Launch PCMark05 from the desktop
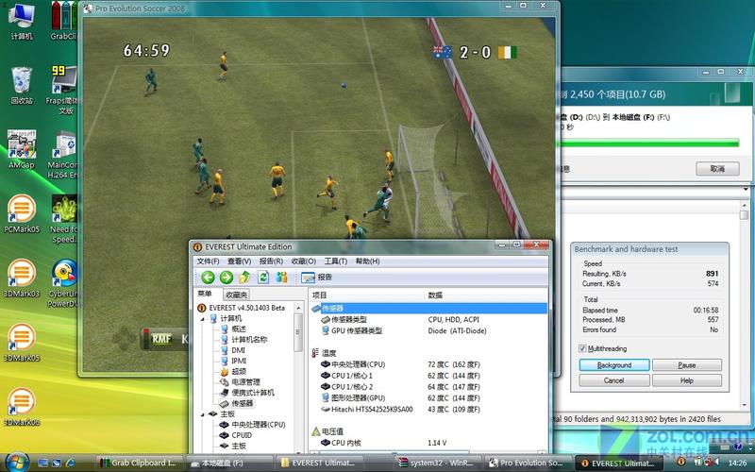 tap(21, 214)
